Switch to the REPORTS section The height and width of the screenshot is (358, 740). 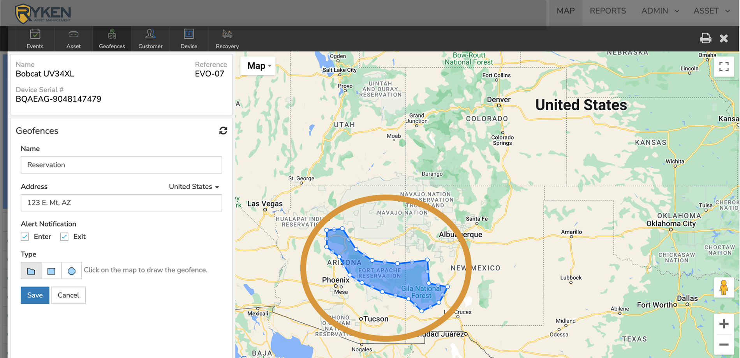point(608,11)
